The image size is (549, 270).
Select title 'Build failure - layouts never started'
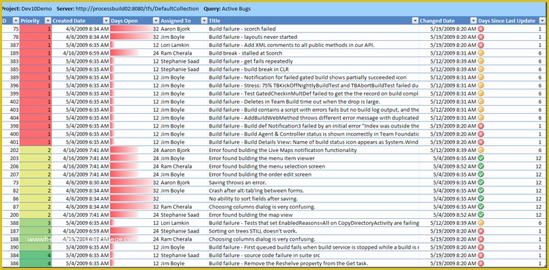[x=253, y=37]
